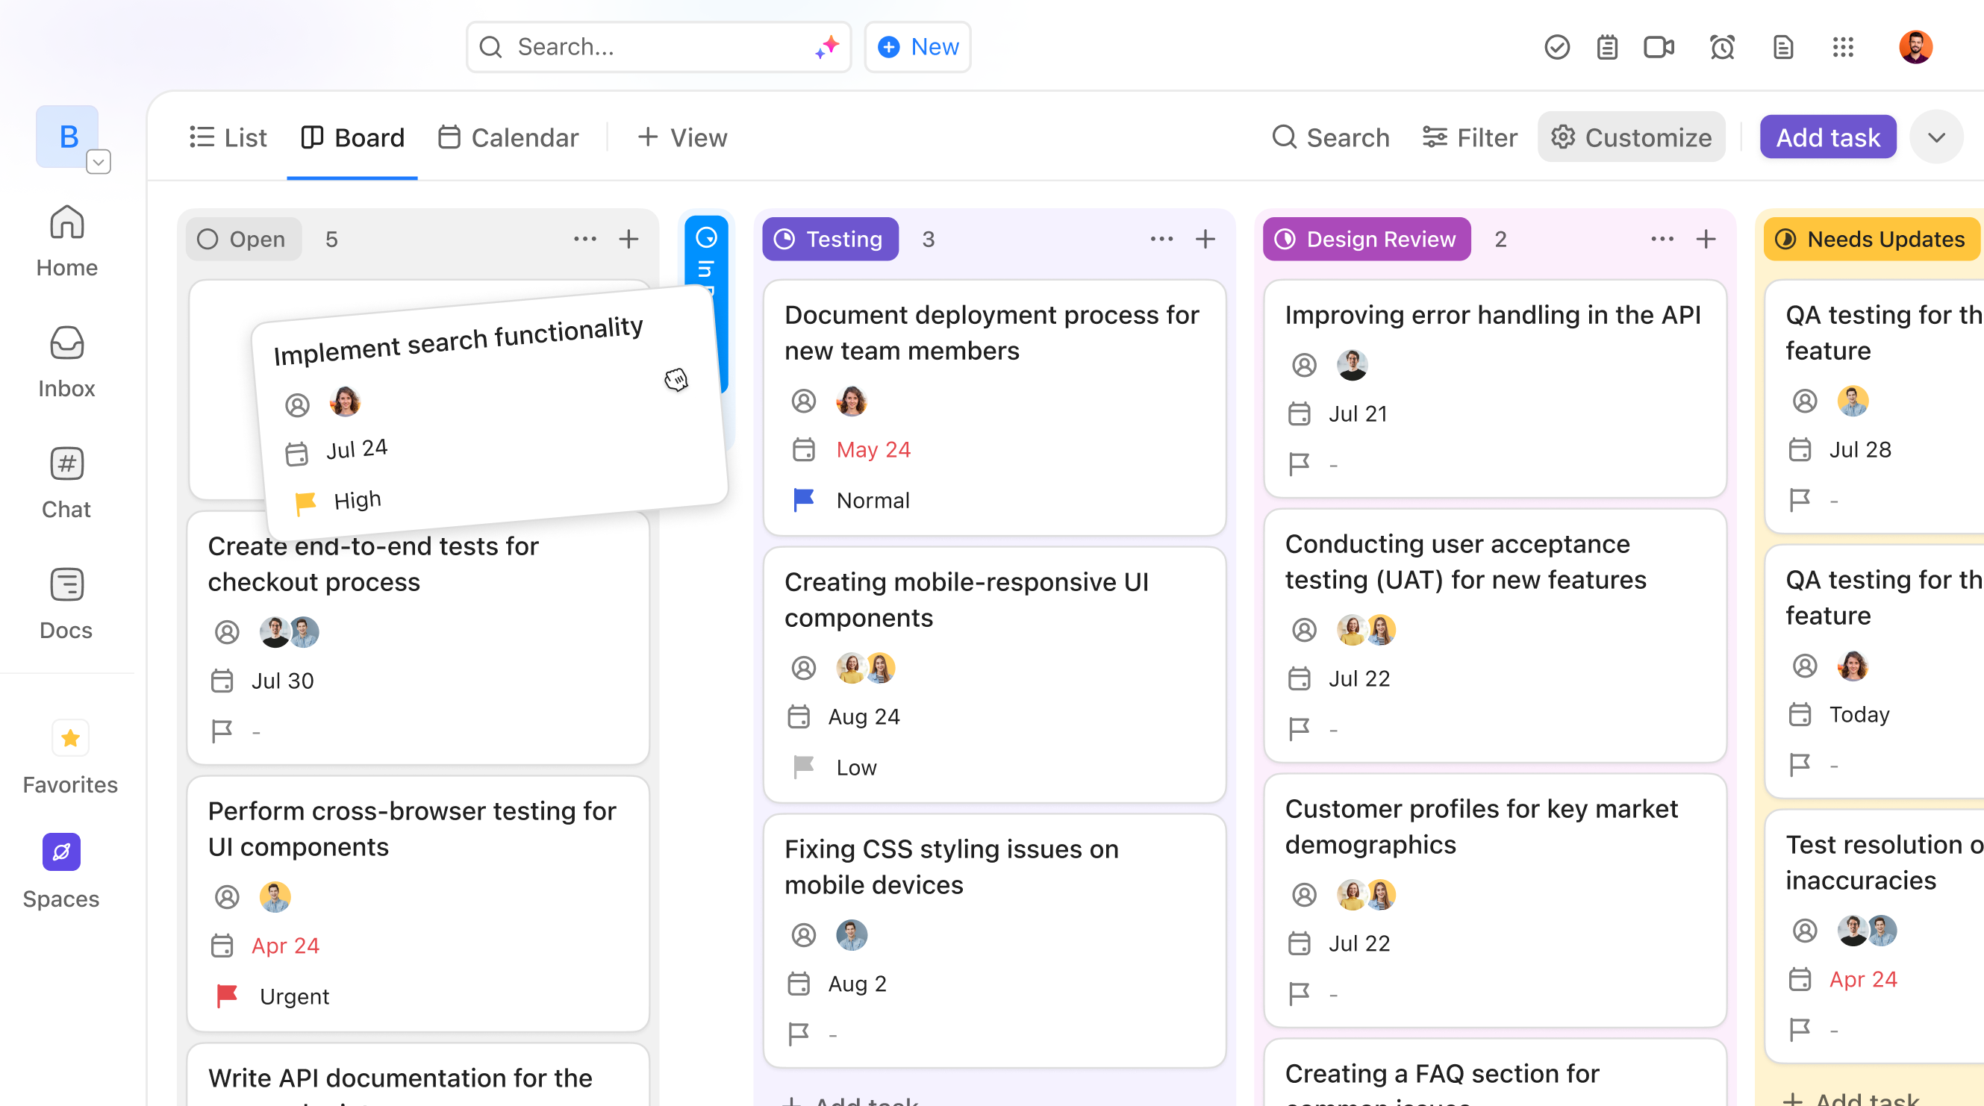Click assignee icon on Create end-to-end tests card

click(x=226, y=632)
